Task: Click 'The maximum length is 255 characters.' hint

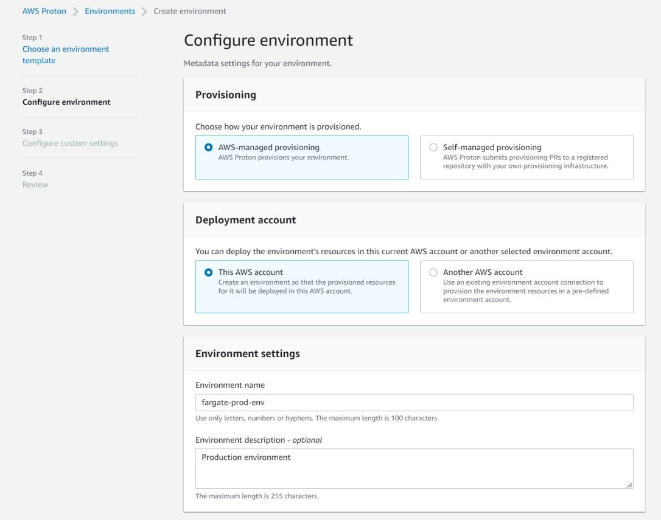Action: click(257, 496)
